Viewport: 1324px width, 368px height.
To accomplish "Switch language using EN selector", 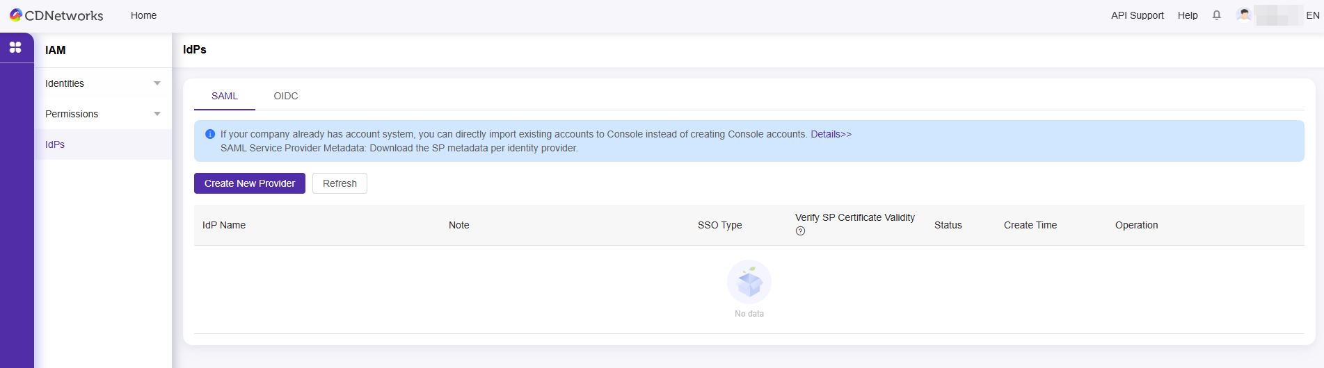I will [1312, 15].
